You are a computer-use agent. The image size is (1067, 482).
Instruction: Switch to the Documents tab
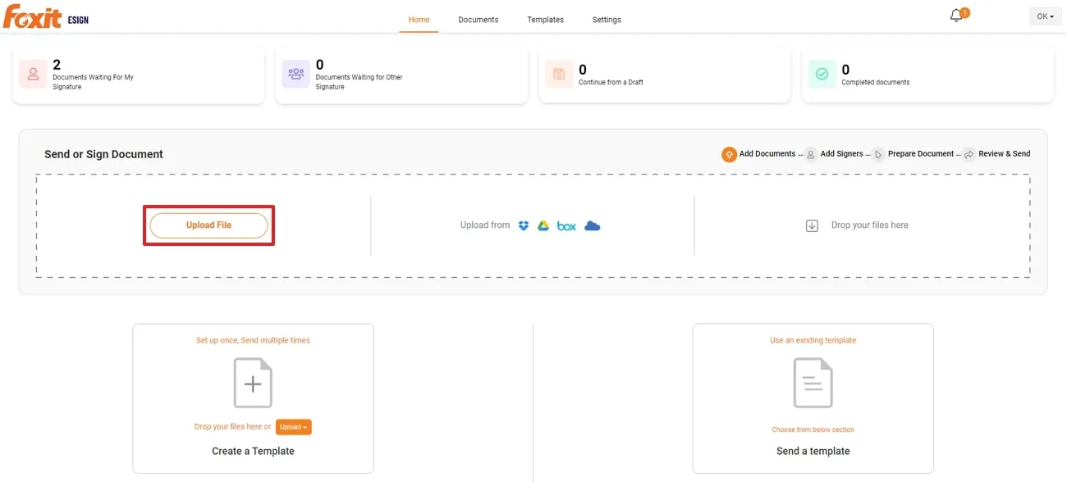click(478, 19)
